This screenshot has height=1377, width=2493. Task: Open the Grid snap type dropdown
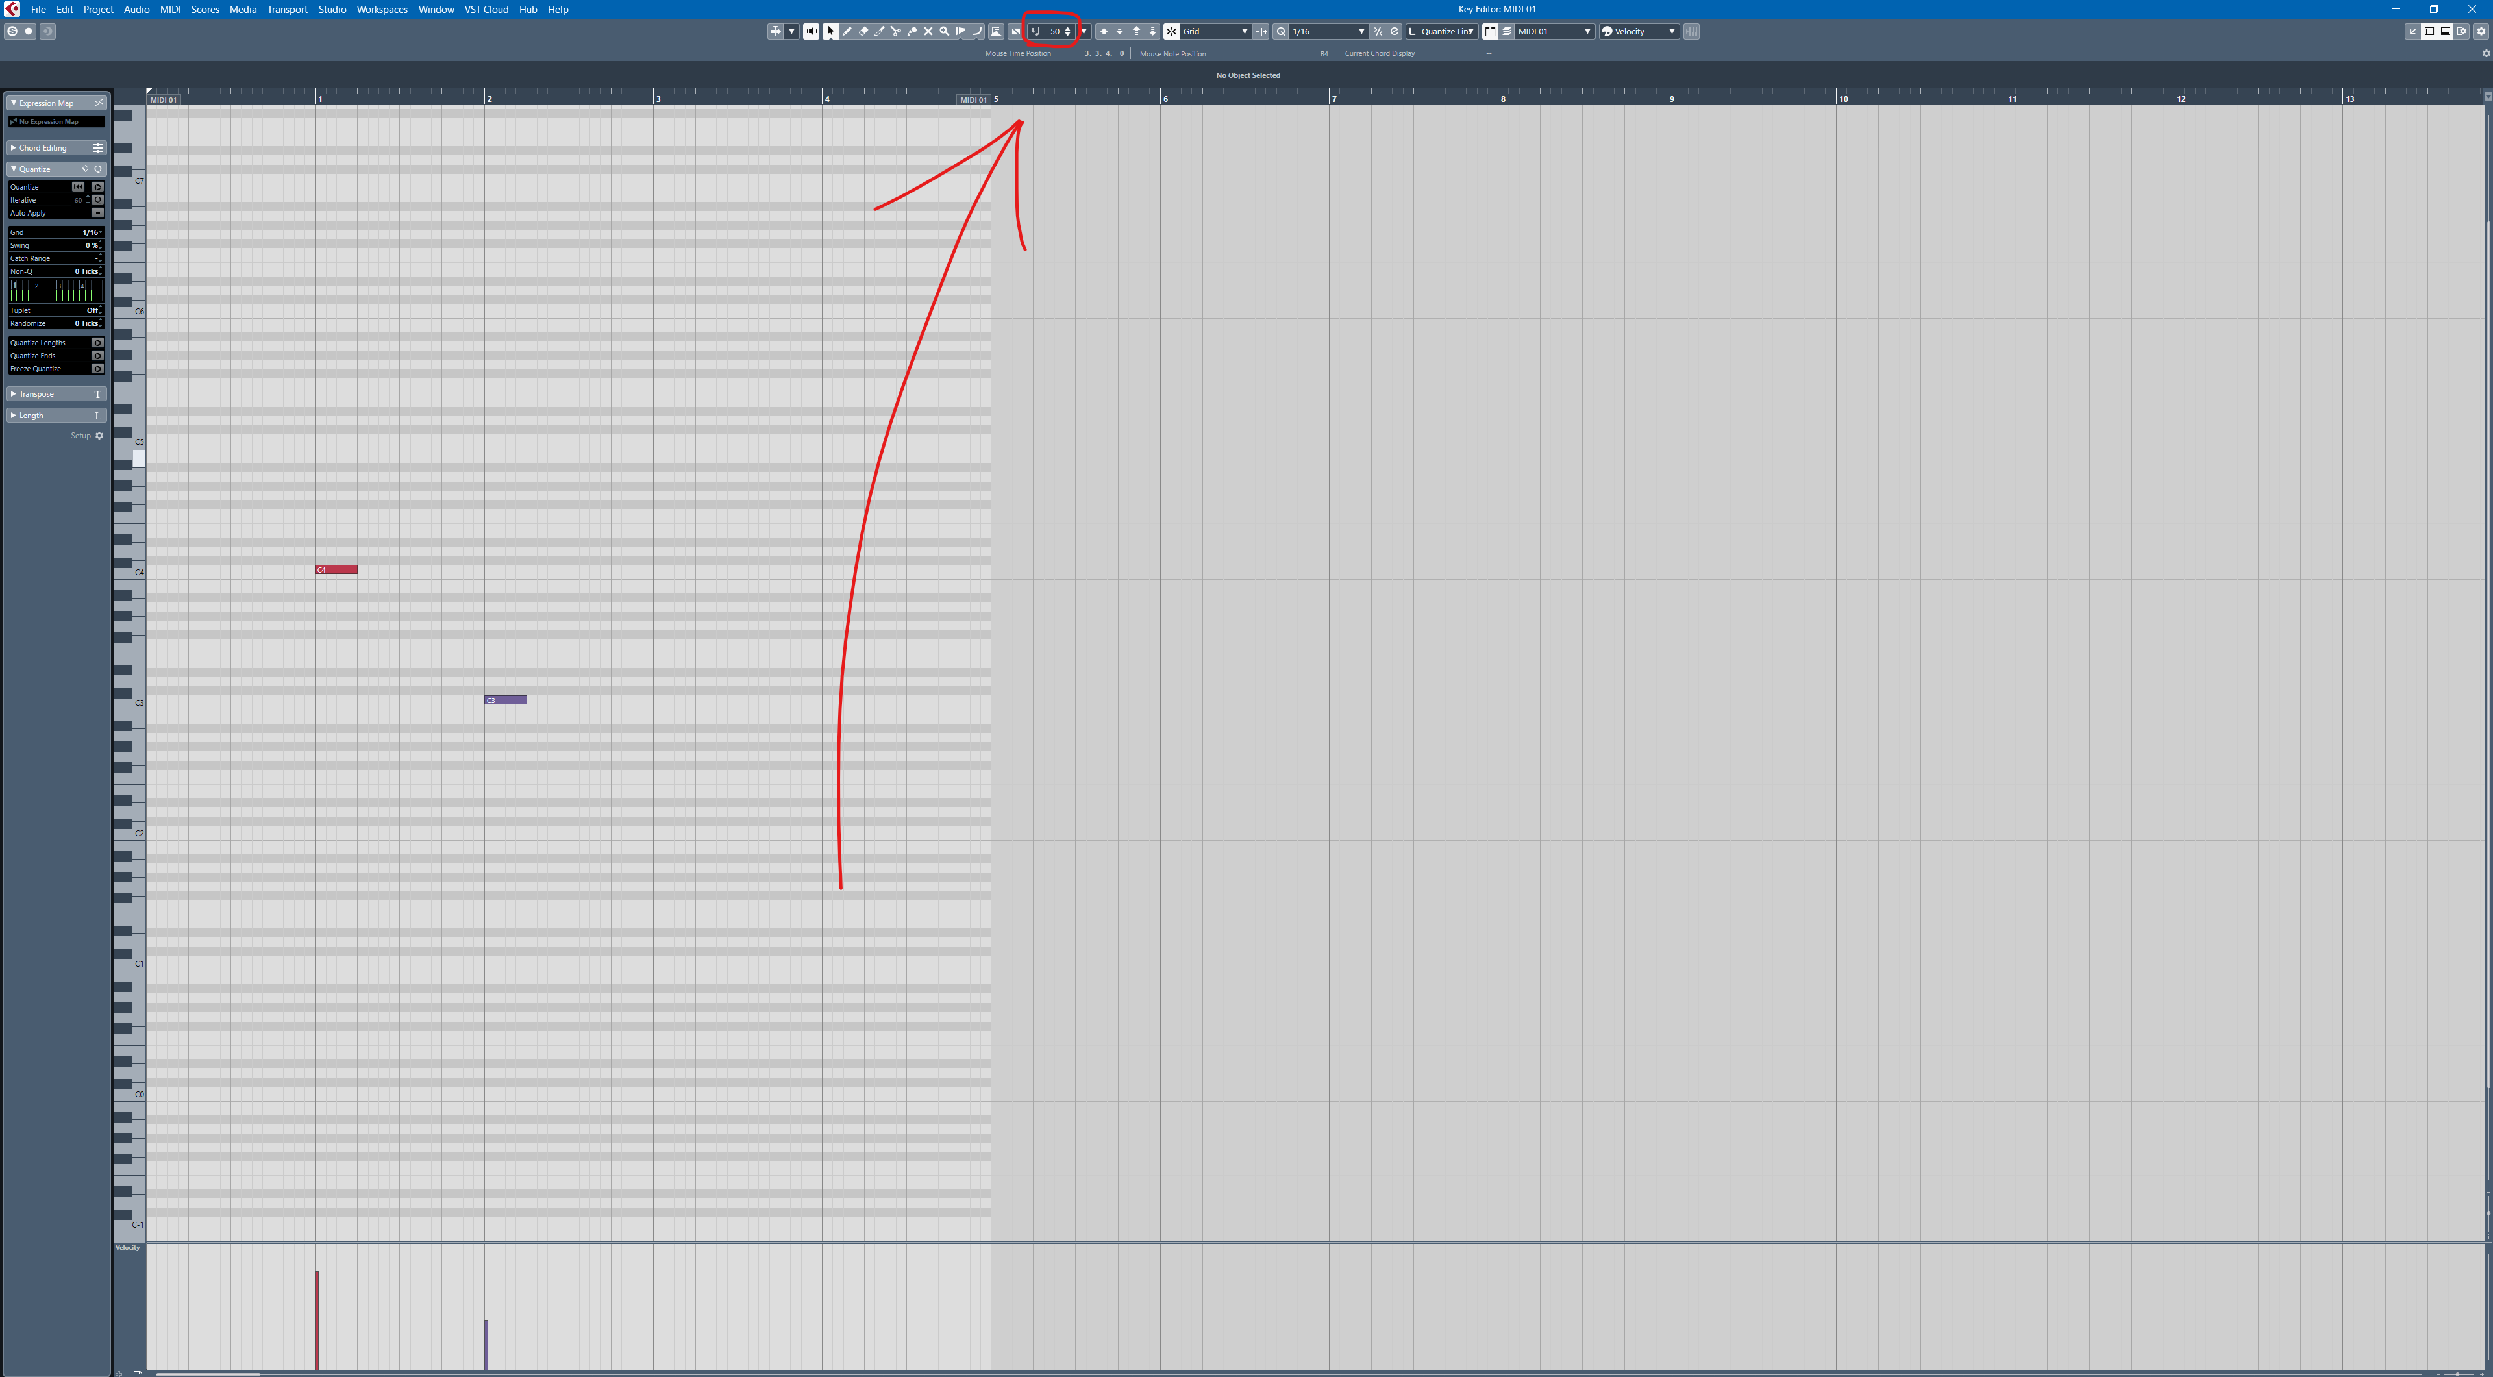pos(1217,31)
